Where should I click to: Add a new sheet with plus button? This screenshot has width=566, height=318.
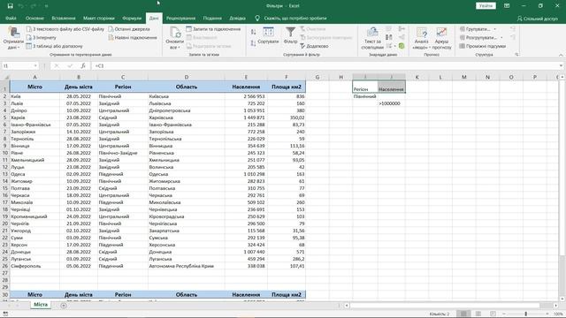(64, 306)
